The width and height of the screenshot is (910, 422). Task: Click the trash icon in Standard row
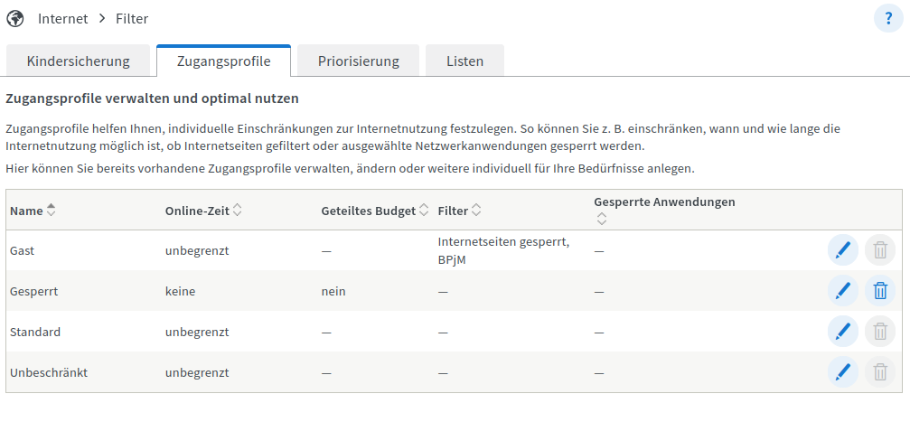879,332
